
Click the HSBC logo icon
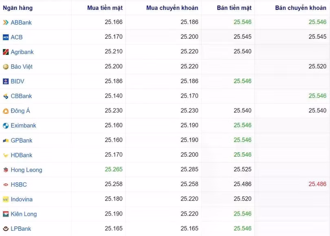(6, 185)
